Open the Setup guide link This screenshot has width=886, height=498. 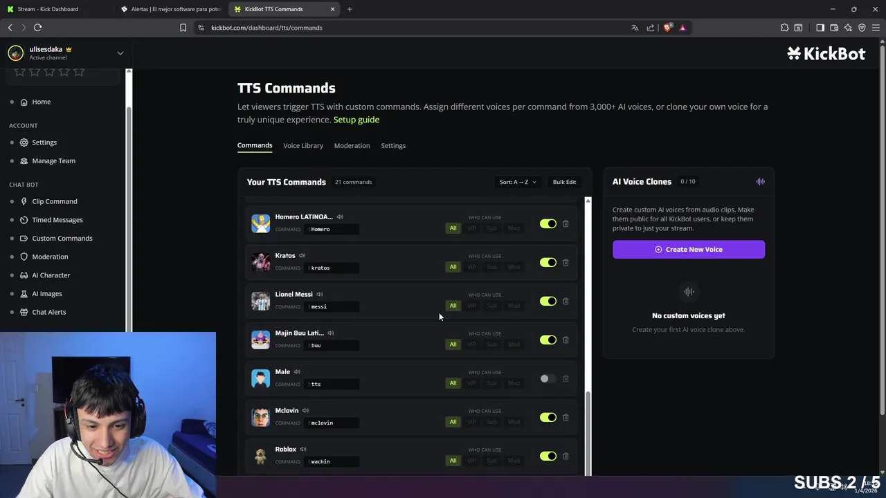[356, 120]
